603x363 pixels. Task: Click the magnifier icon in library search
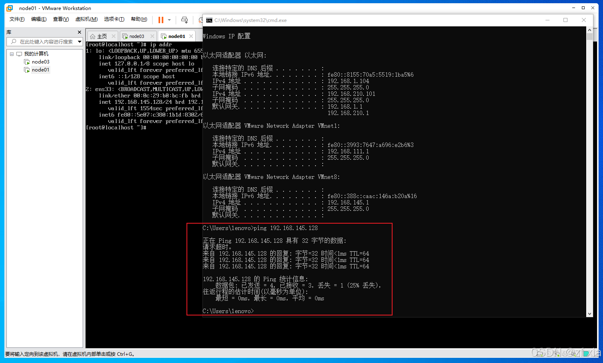(14, 42)
